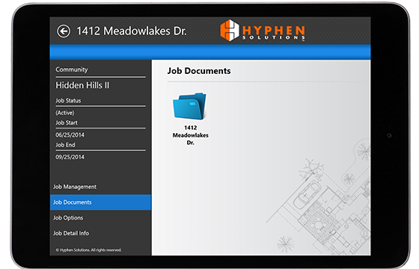Click the Community label

tap(72, 69)
